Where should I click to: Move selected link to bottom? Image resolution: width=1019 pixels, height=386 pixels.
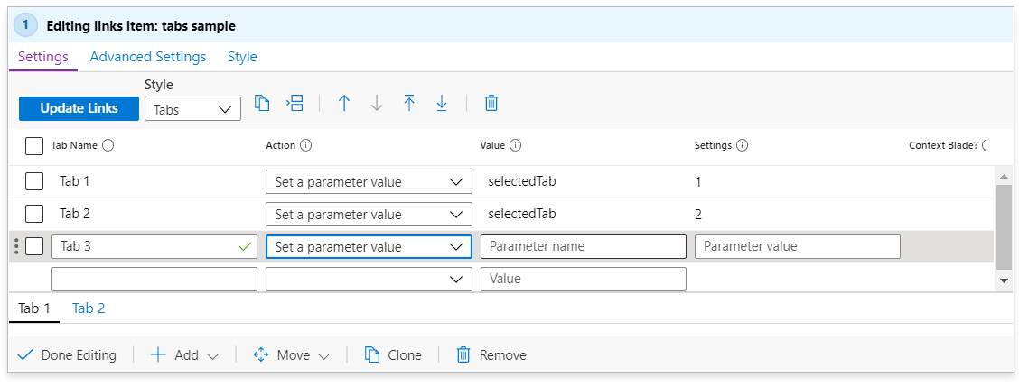click(442, 103)
